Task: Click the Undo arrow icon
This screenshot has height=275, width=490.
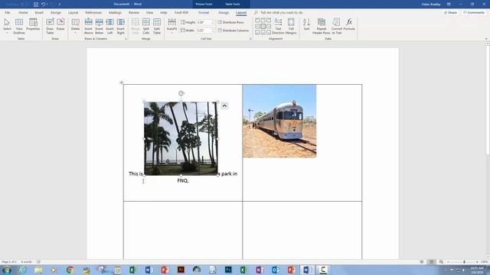Action: point(43,5)
